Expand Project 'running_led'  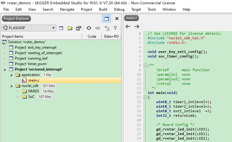tap(5, 58)
